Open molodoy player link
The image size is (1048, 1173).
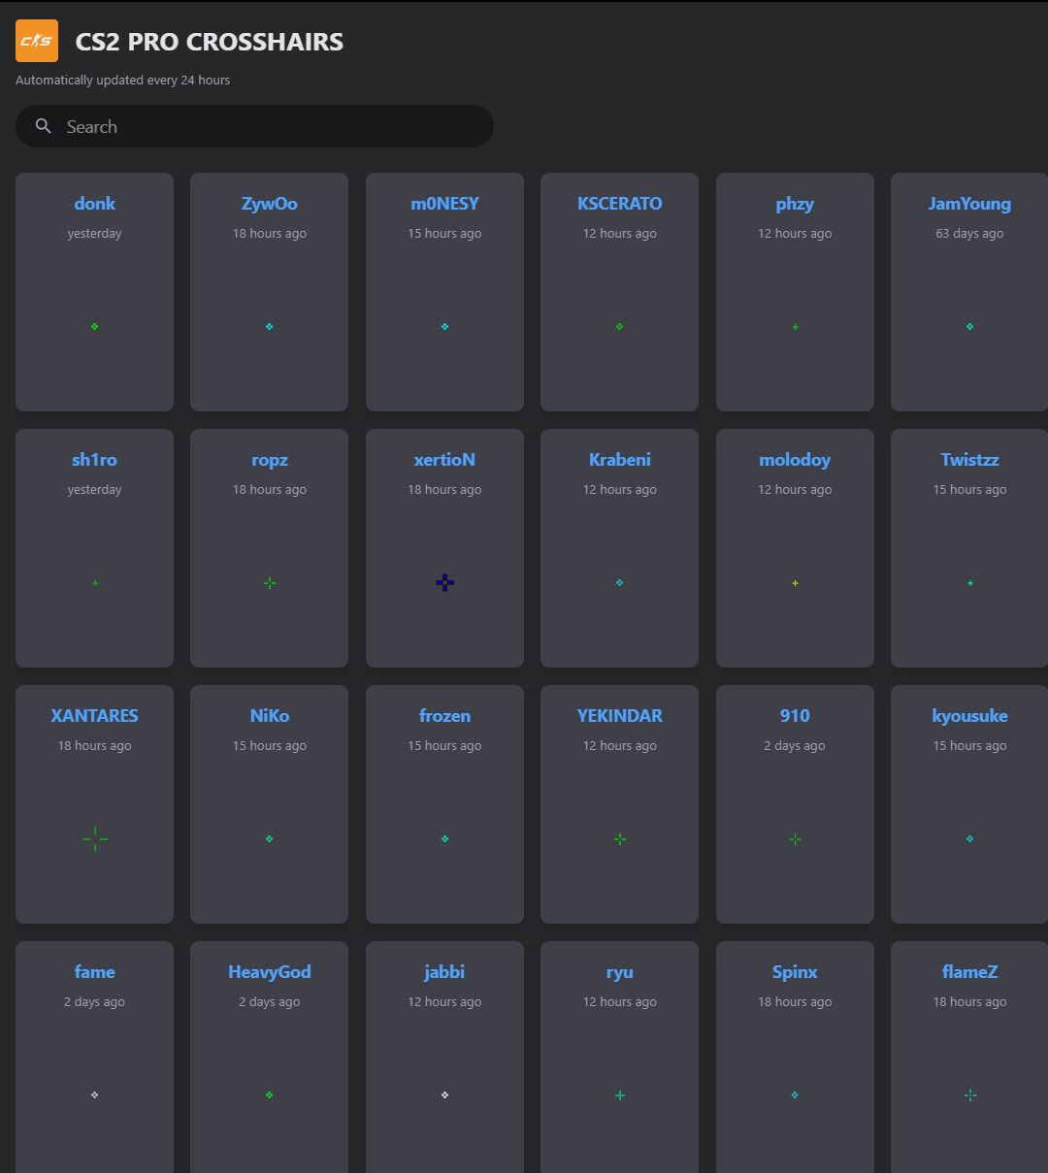click(795, 460)
